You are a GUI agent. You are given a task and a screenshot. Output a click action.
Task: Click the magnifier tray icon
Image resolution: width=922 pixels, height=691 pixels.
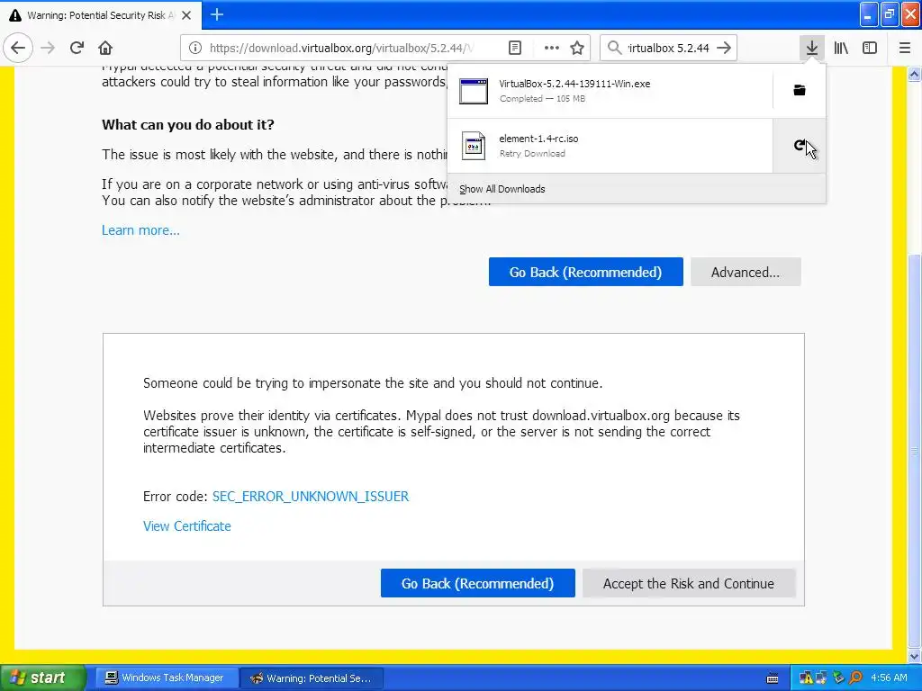[x=855, y=678]
